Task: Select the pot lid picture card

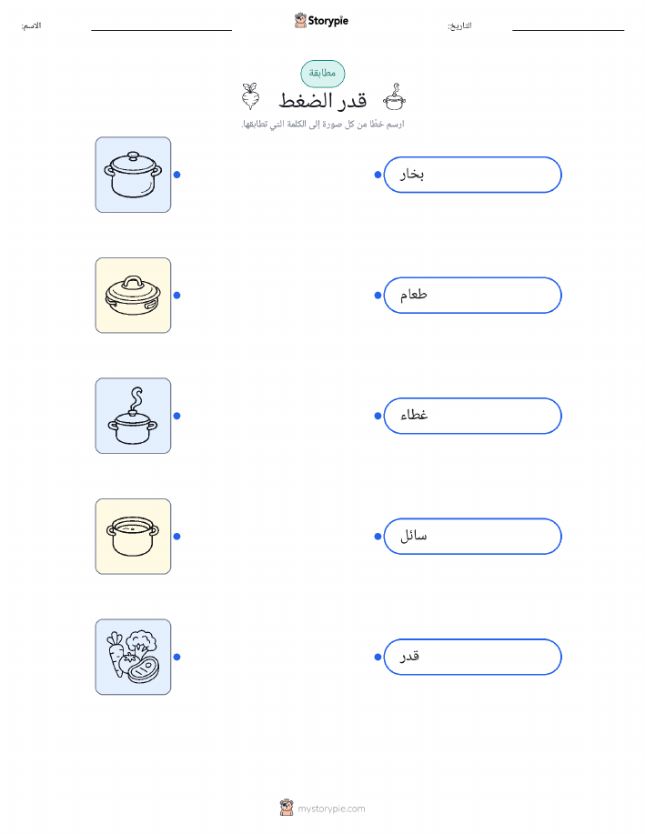Action: (133, 296)
